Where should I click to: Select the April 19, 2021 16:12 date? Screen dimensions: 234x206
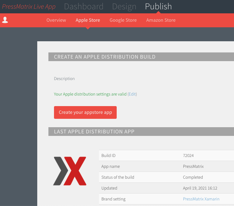point(200,188)
